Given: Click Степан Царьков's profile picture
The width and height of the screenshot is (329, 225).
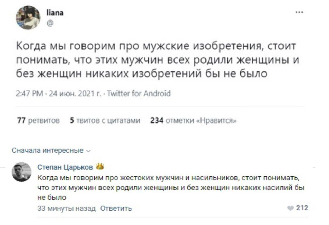Looking at the screenshot, I should pyautogui.click(x=22, y=172).
